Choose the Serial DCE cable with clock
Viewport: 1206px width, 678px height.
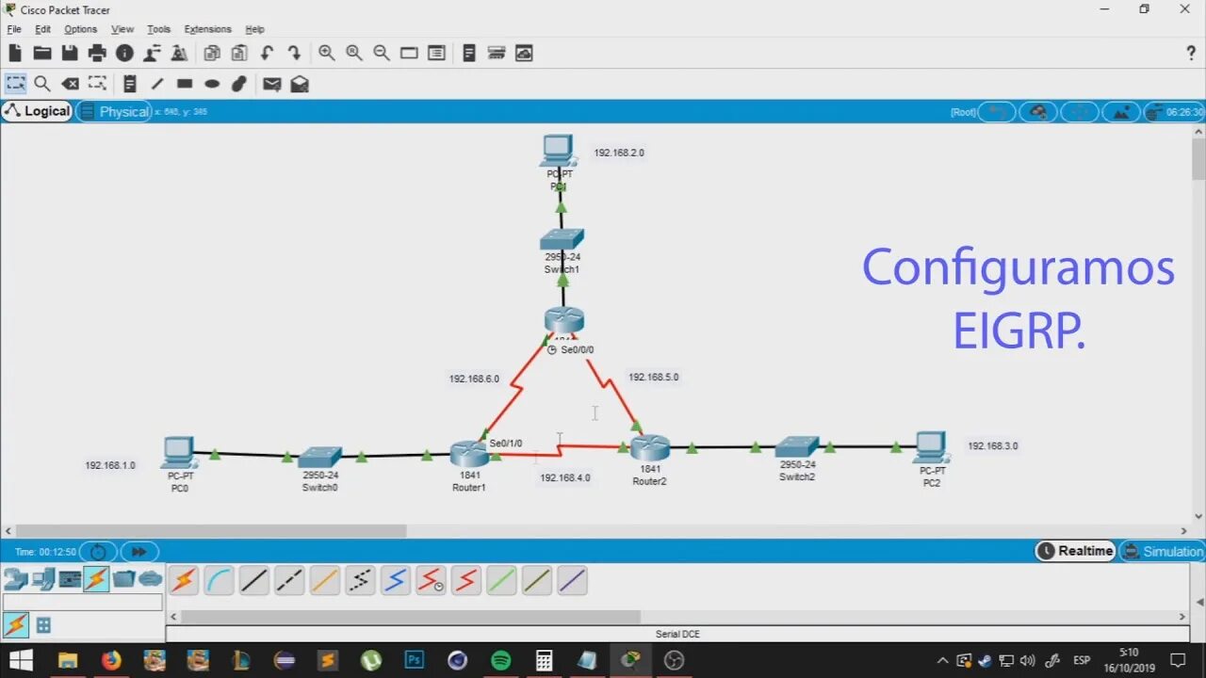(431, 581)
